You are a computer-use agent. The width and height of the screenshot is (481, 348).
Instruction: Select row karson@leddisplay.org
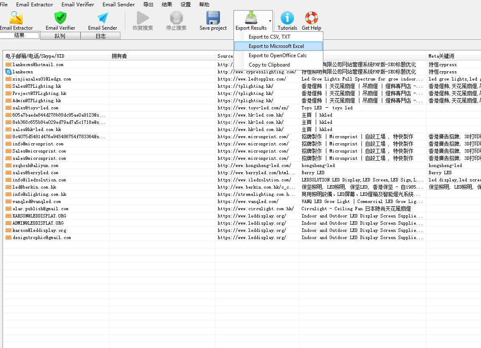[242, 231]
